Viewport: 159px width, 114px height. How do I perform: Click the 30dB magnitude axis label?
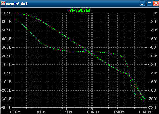point(7,47)
